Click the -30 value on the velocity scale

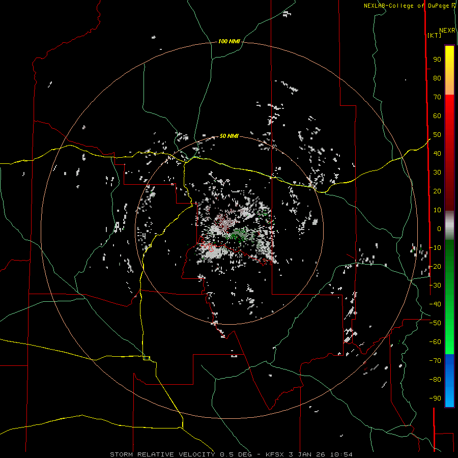point(435,285)
